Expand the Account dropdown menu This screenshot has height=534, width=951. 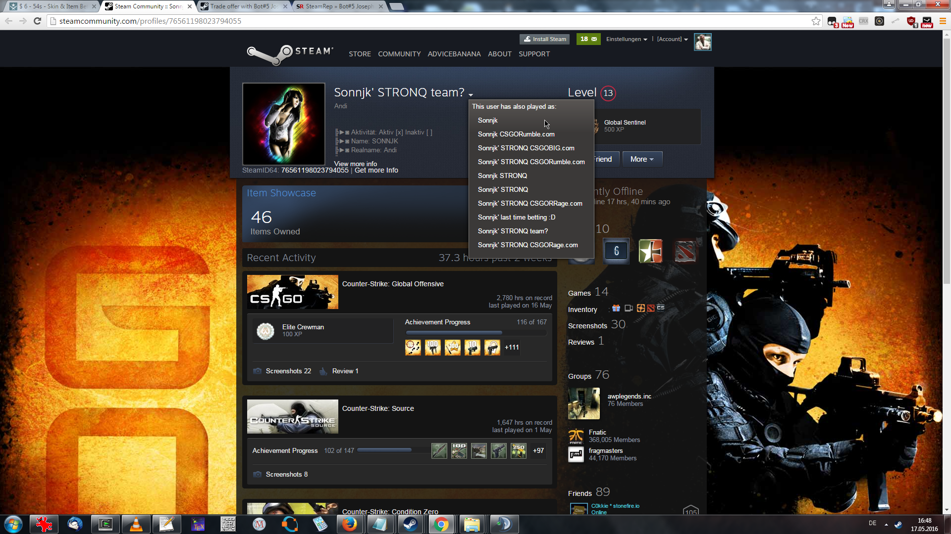[672, 39]
